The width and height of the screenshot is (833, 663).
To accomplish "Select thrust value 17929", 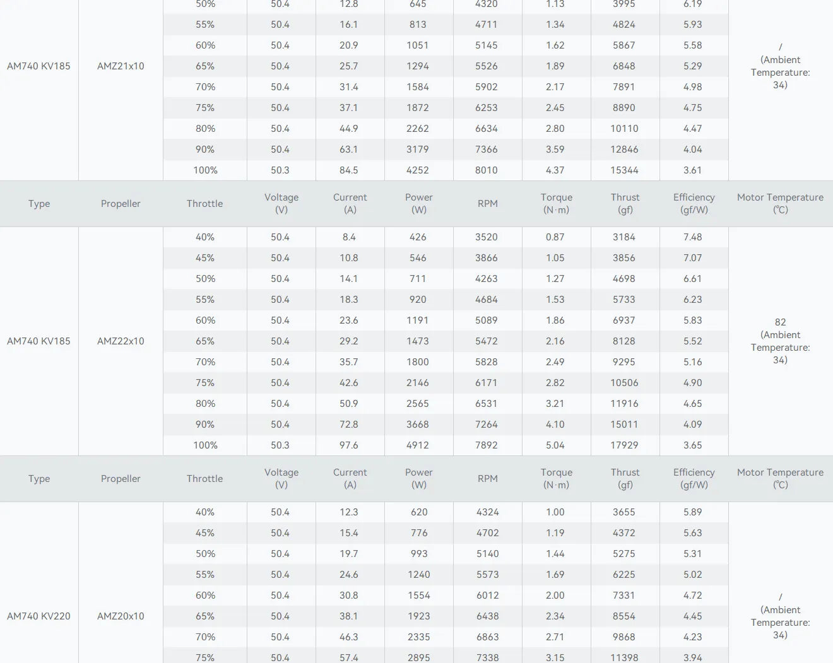I will click(x=624, y=445).
